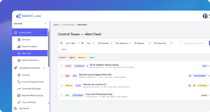Open the Live mode dropdown
This screenshot has height=112, width=210.
point(90,43)
